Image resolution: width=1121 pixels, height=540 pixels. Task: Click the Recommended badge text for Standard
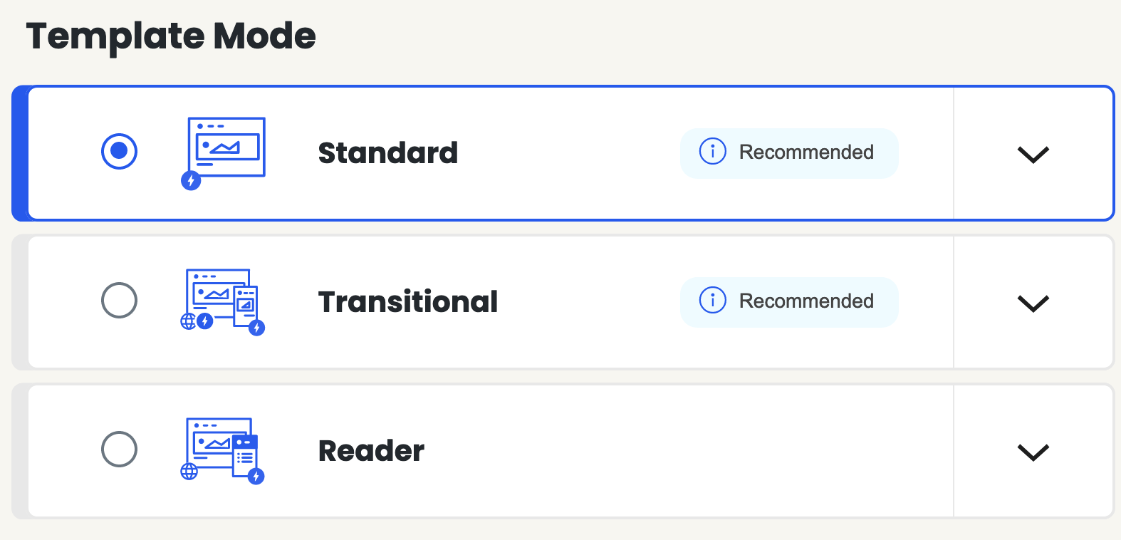tap(806, 152)
